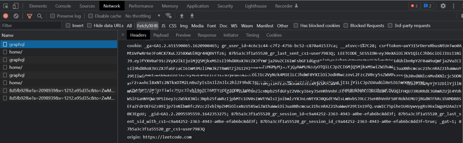This screenshot has height=143, width=463.
Task: Click the import HAR upload arrow
Action: [x=182, y=16]
